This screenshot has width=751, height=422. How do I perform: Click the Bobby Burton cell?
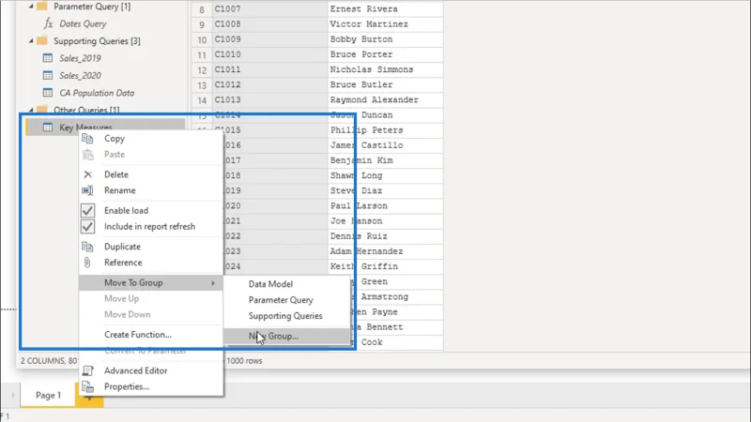[x=386, y=39]
